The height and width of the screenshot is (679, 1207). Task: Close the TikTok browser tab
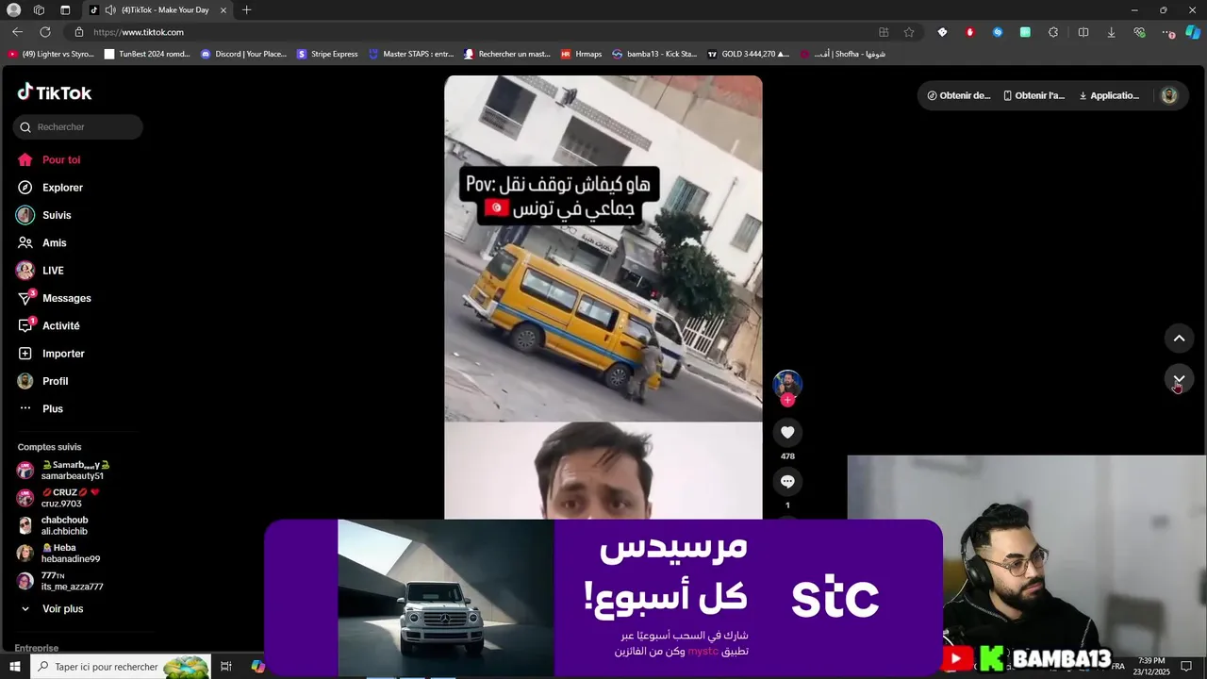(223, 10)
